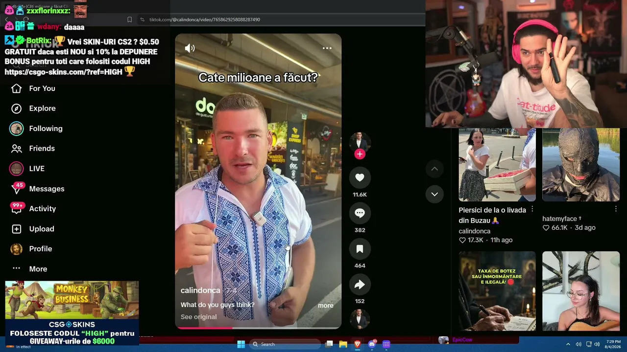Switch to the Brave browser taskbar icon
The width and height of the screenshot is (627, 352).
tap(357, 344)
